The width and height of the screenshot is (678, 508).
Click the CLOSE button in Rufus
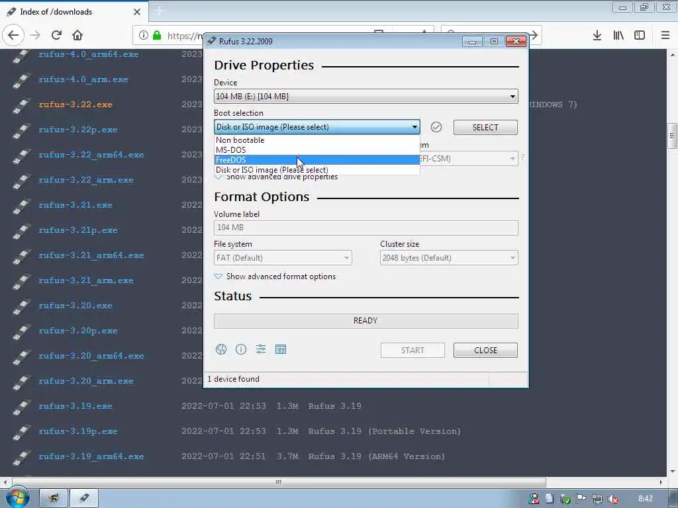(485, 351)
